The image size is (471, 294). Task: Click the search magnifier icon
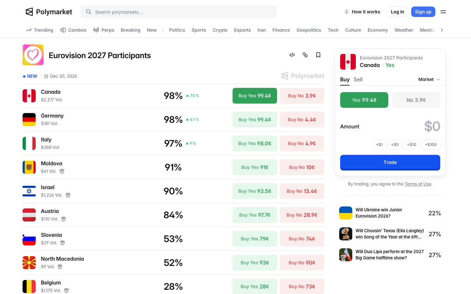[x=89, y=12]
